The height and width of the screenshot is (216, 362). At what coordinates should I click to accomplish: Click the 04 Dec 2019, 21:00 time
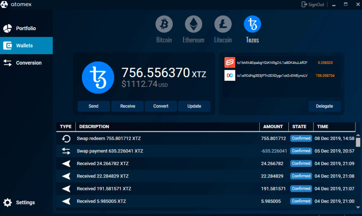coord(334,201)
